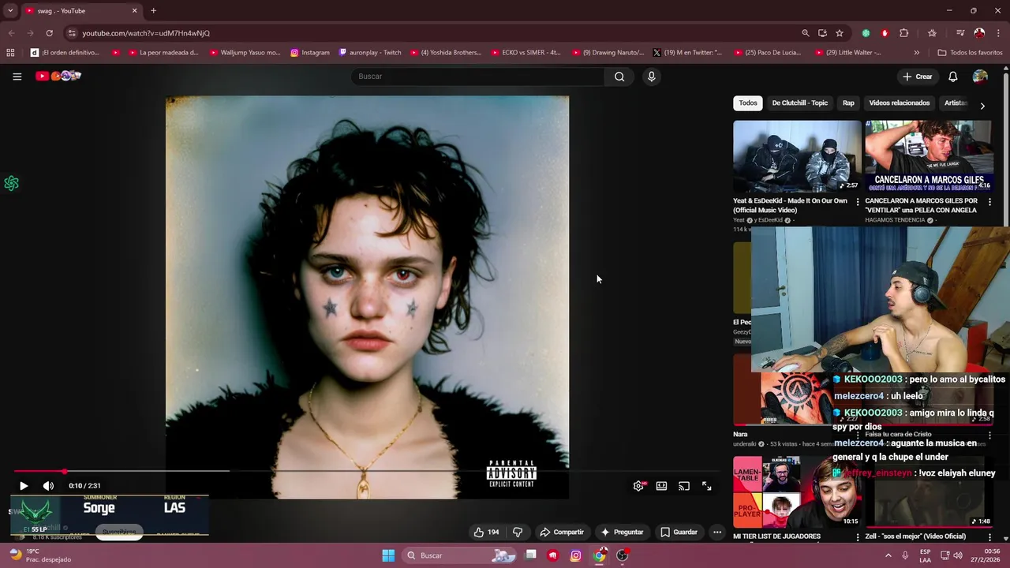Click the Crear button

918,77
